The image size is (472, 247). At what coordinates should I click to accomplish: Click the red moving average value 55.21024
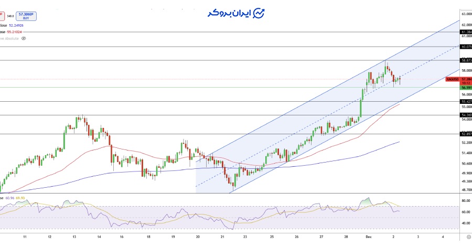click(x=30, y=31)
